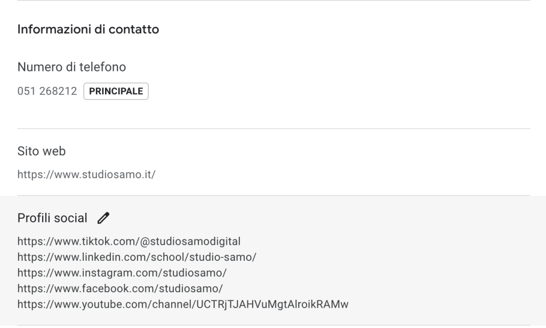
Task: Click the PRINCIPALE badge
Action: tap(116, 91)
